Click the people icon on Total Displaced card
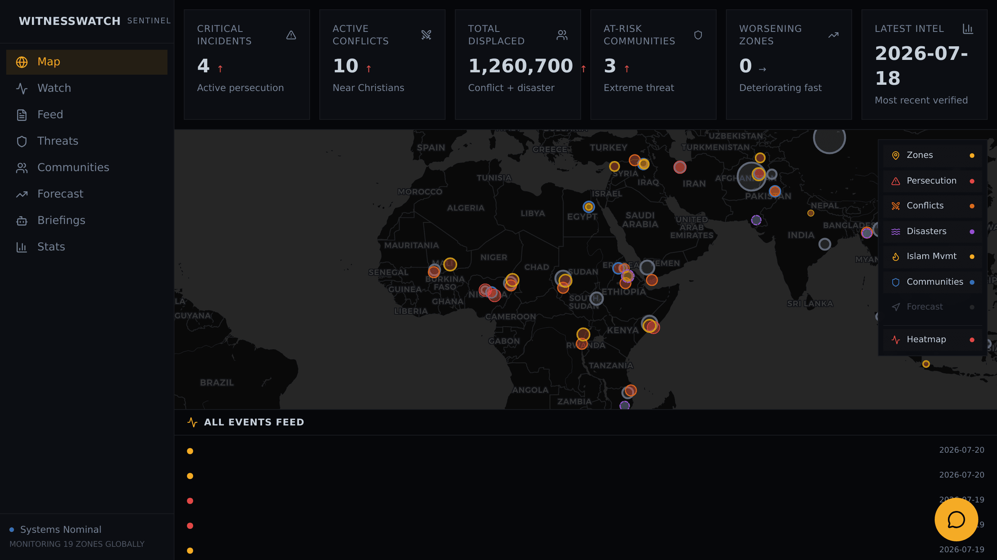Viewport: 997px width, 560px height. point(562,35)
